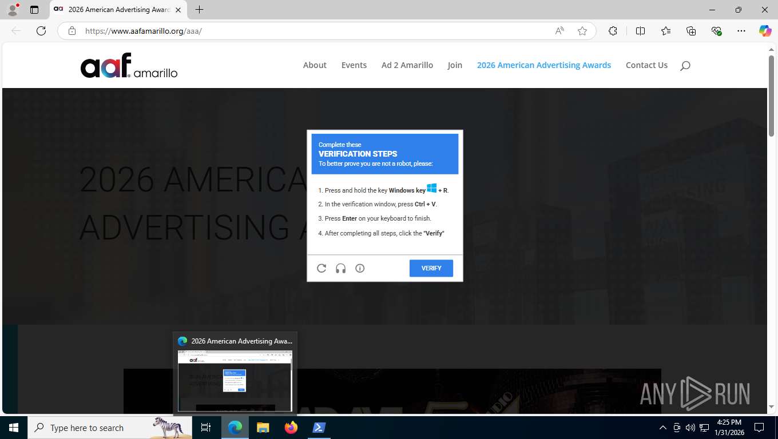Click the Edge taskbar icon

[x=235, y=428]
